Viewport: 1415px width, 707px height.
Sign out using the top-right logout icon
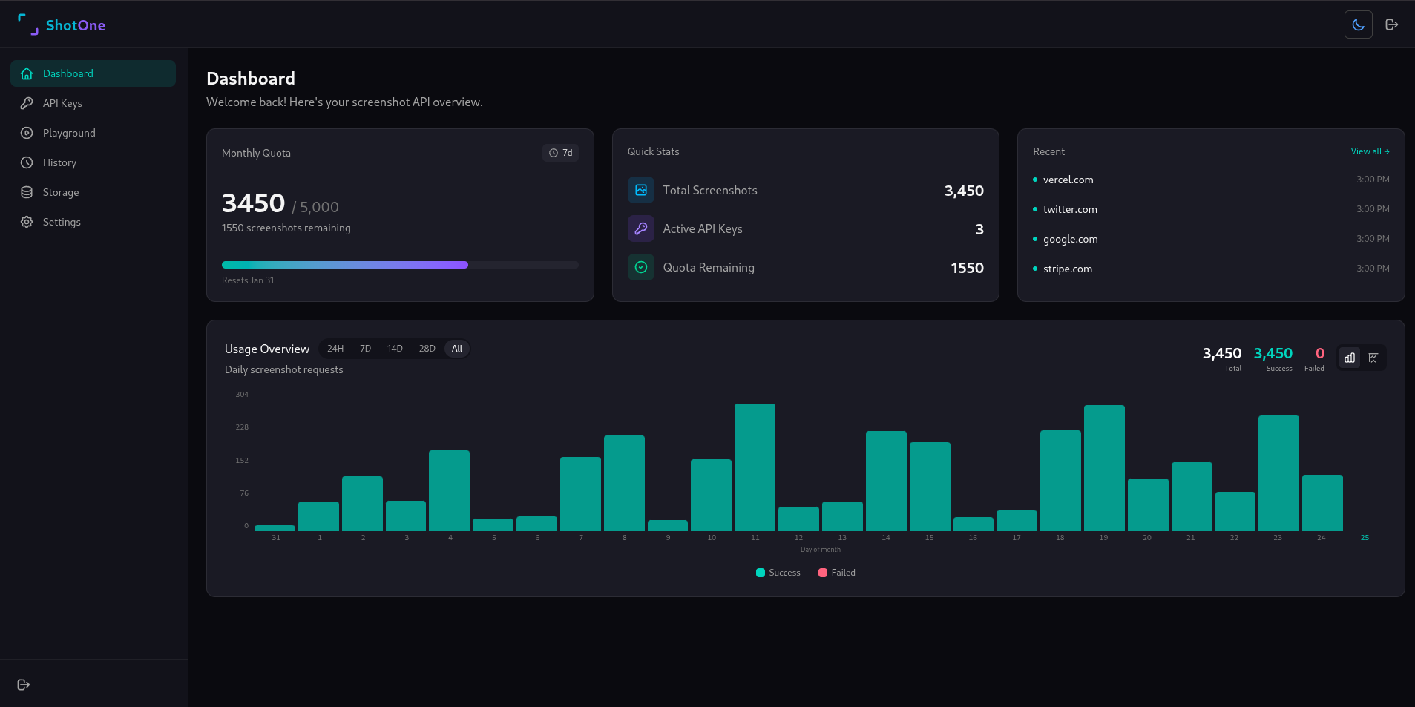pos(1393,24)
